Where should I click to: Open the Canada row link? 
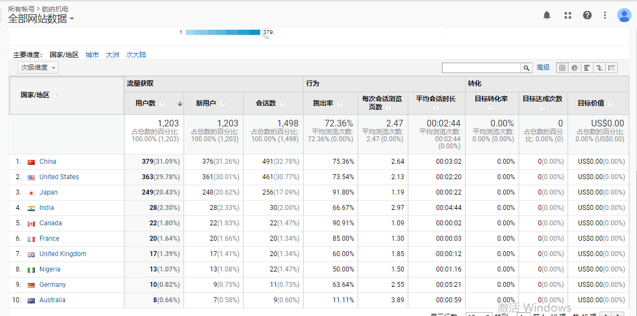[50, 223]
